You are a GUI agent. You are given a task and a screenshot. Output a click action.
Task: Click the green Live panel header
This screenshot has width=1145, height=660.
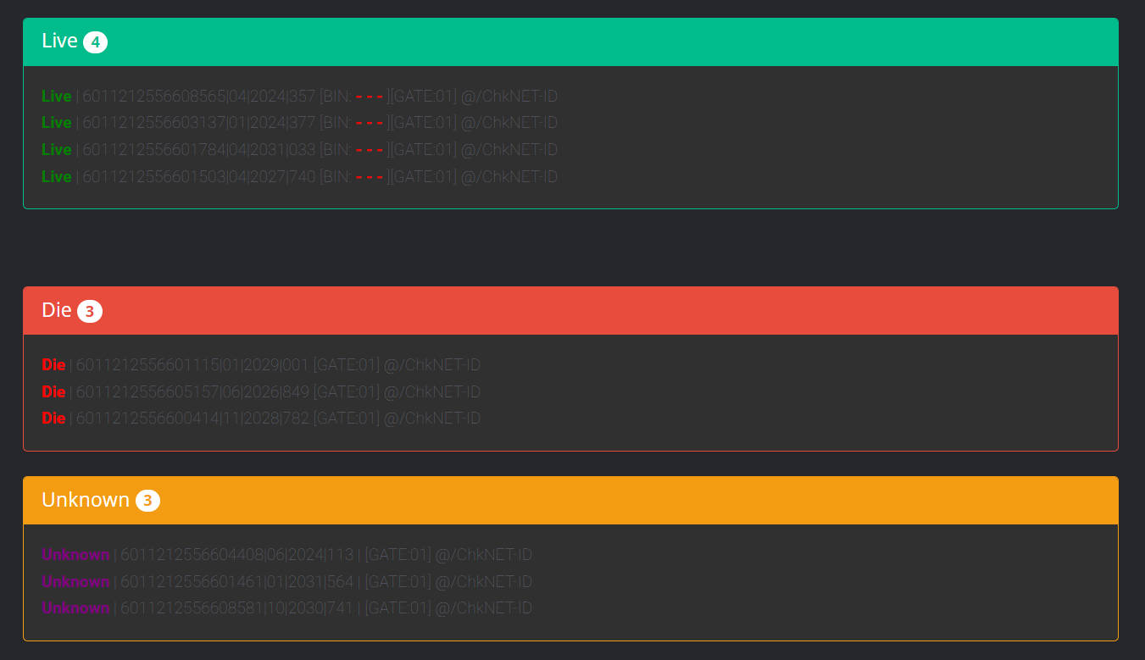coord(570,42)
